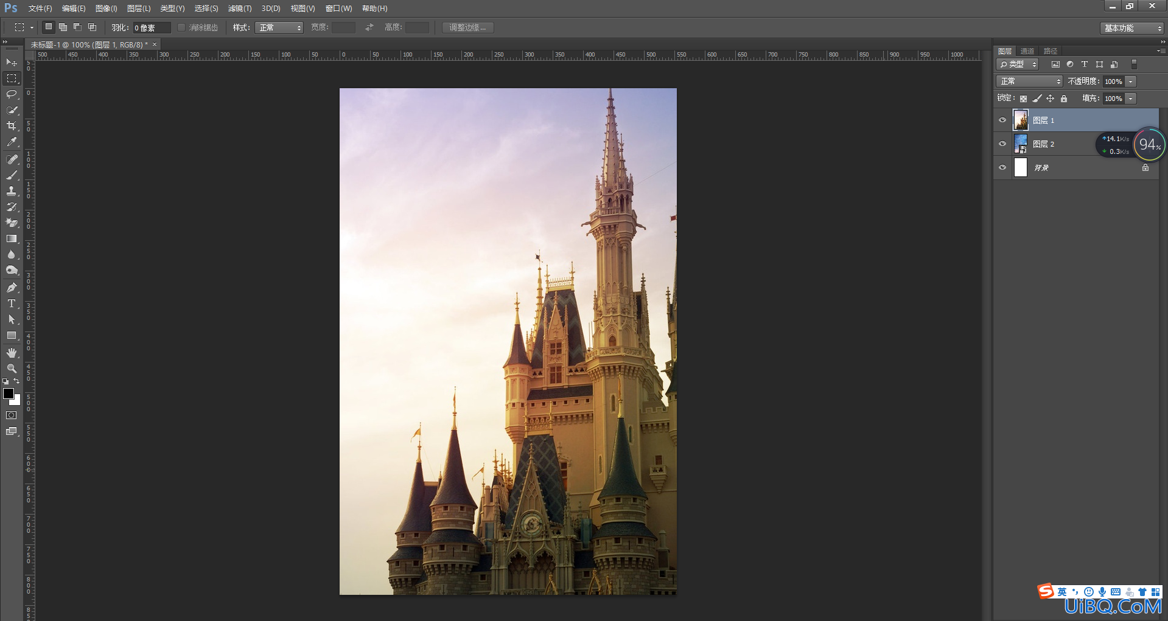Select the Horizontal Type tool

point(12,304)
